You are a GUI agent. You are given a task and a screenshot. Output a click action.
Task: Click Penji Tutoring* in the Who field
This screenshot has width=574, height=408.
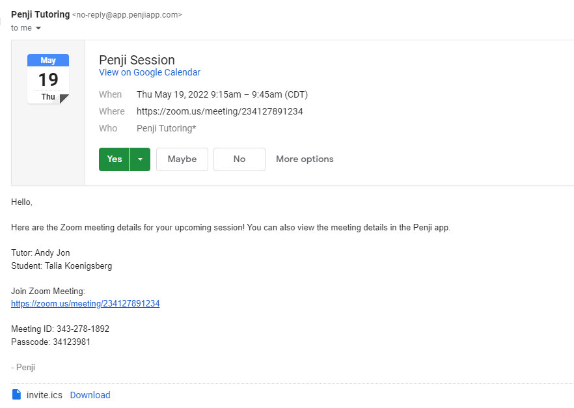[166, 128]
